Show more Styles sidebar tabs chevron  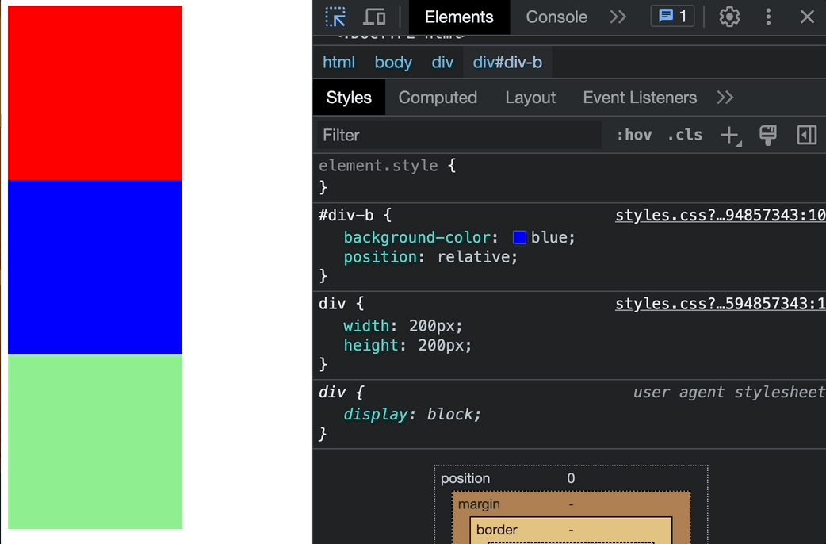pos(725,98)
